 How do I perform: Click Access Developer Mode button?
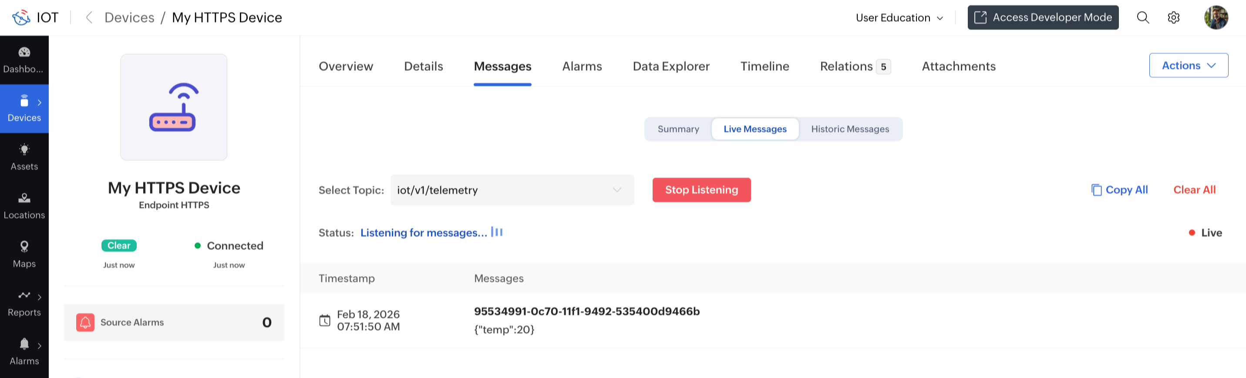pos(1042,18)
